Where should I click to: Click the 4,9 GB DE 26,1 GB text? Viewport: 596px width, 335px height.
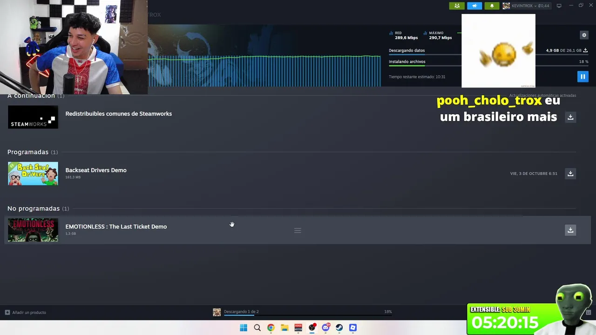(564, 50)
